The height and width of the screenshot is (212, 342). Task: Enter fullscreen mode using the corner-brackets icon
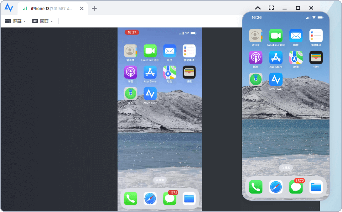point(271,8)
